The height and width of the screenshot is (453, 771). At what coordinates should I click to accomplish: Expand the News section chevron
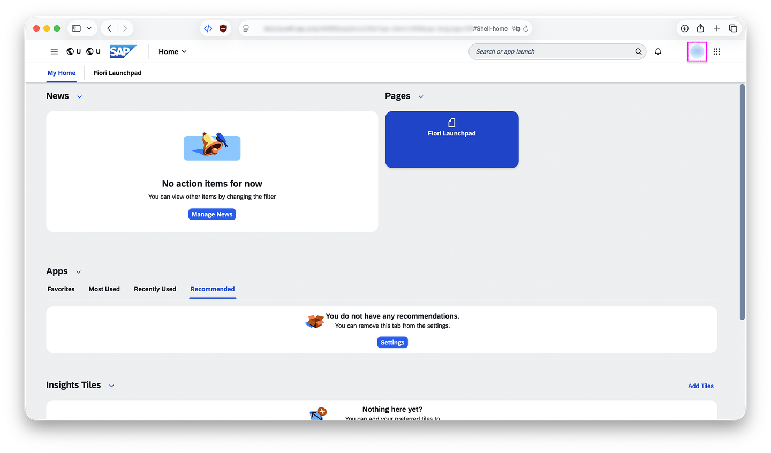(x=80, y=97)
